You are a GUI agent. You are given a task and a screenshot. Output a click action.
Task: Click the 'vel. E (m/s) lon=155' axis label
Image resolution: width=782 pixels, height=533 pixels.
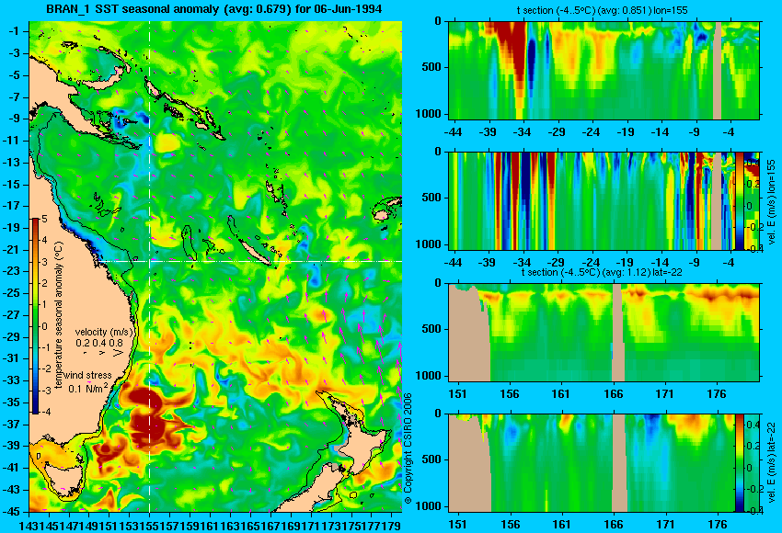[x=771, y=203]
